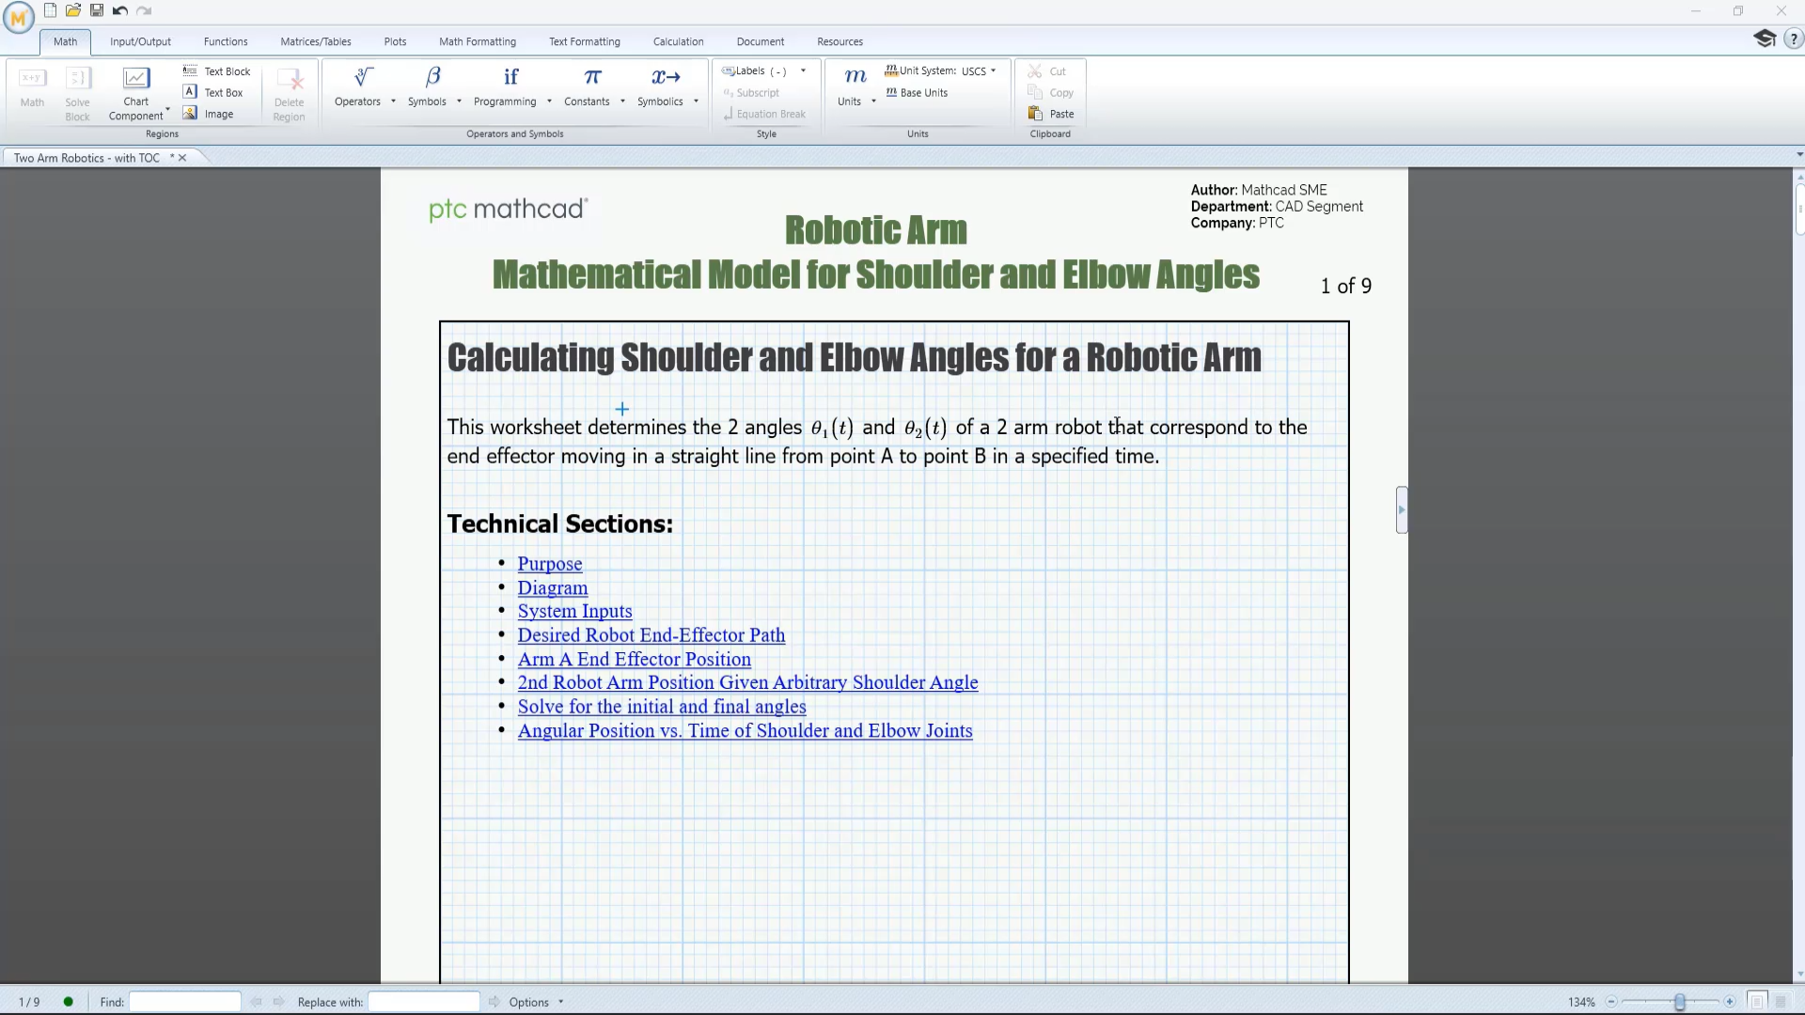Click the zoom in plus button
Image resolution: width=1805 pixels, height=1015 pixels.
pyautogui.click(x=1730, y=1002)
